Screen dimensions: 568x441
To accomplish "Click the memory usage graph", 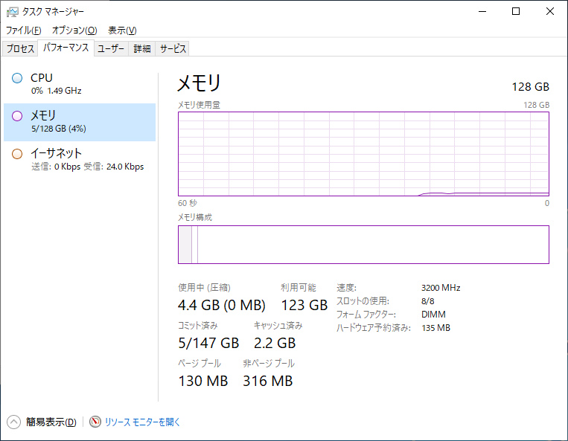I will (363, 153).
